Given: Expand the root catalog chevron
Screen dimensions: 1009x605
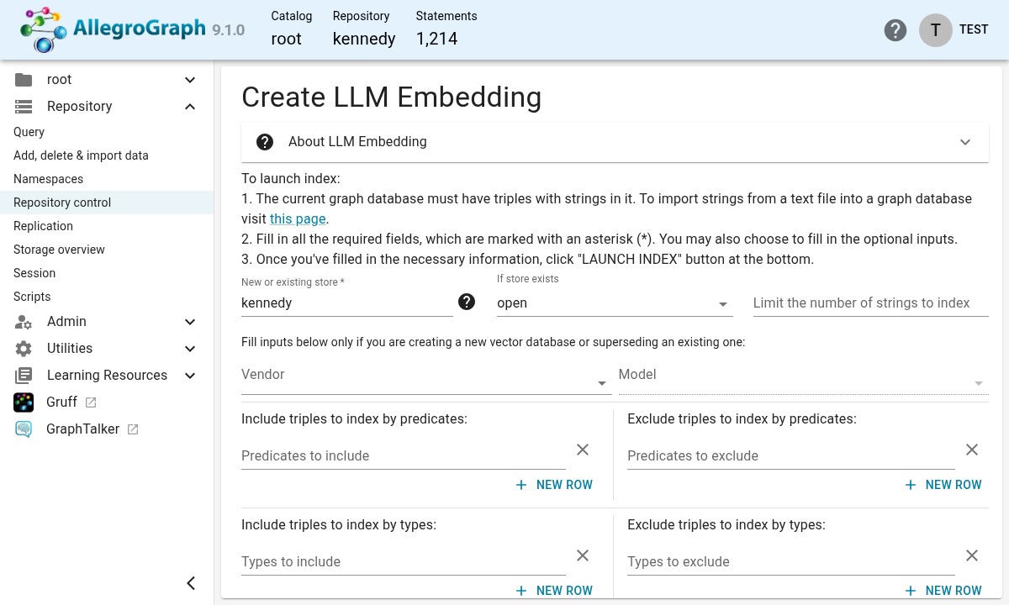Looking at the screenshot, I should 190,80.
